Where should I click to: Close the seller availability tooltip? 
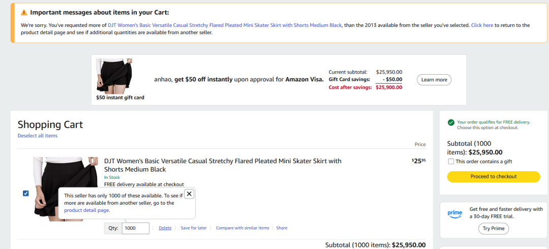point(189,194)
